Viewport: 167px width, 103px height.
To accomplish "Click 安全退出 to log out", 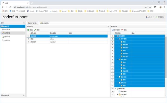I will pyautogui.click(x=160, y=17).
